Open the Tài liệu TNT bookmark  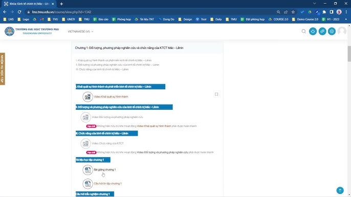point(144,19)
